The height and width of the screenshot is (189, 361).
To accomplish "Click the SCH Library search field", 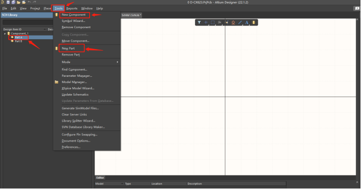I will point(28,22).
